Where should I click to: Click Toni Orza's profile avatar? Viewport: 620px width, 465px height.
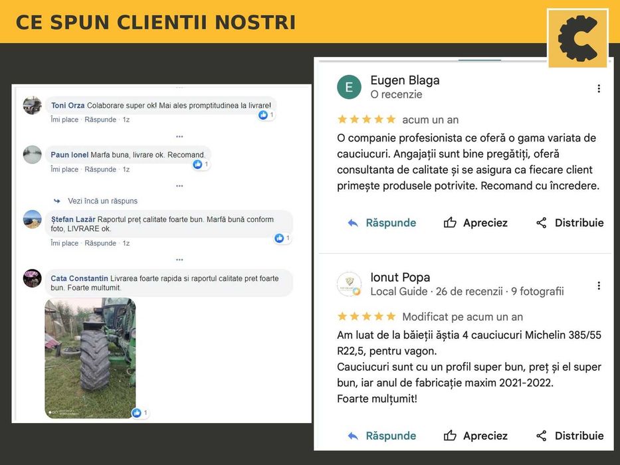click(x=32, y=105)
